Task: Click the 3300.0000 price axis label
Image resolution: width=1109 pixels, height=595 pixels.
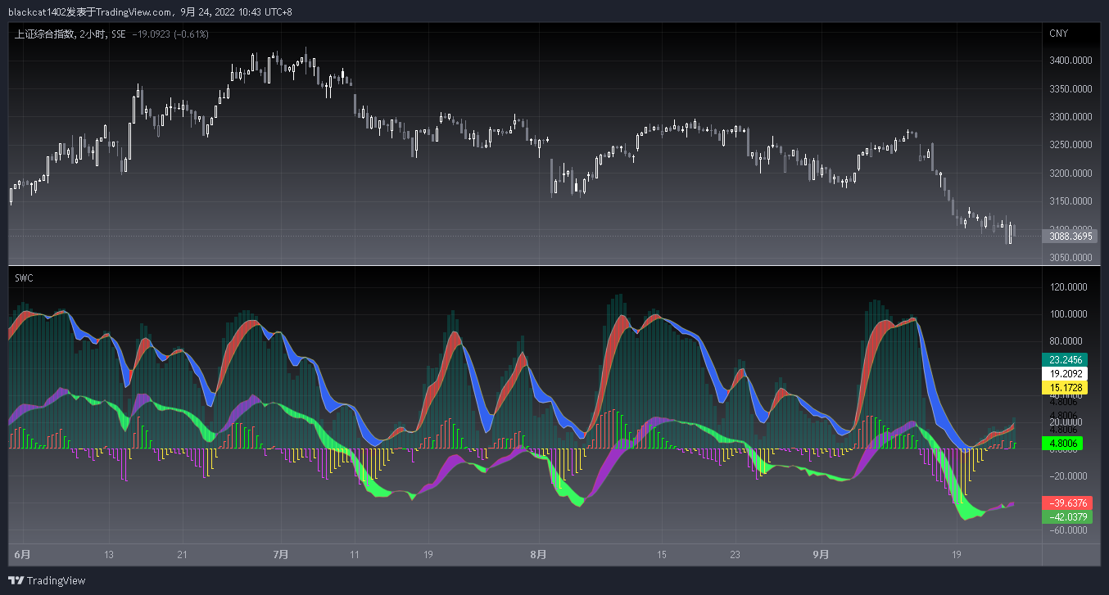Action: 1071,117
